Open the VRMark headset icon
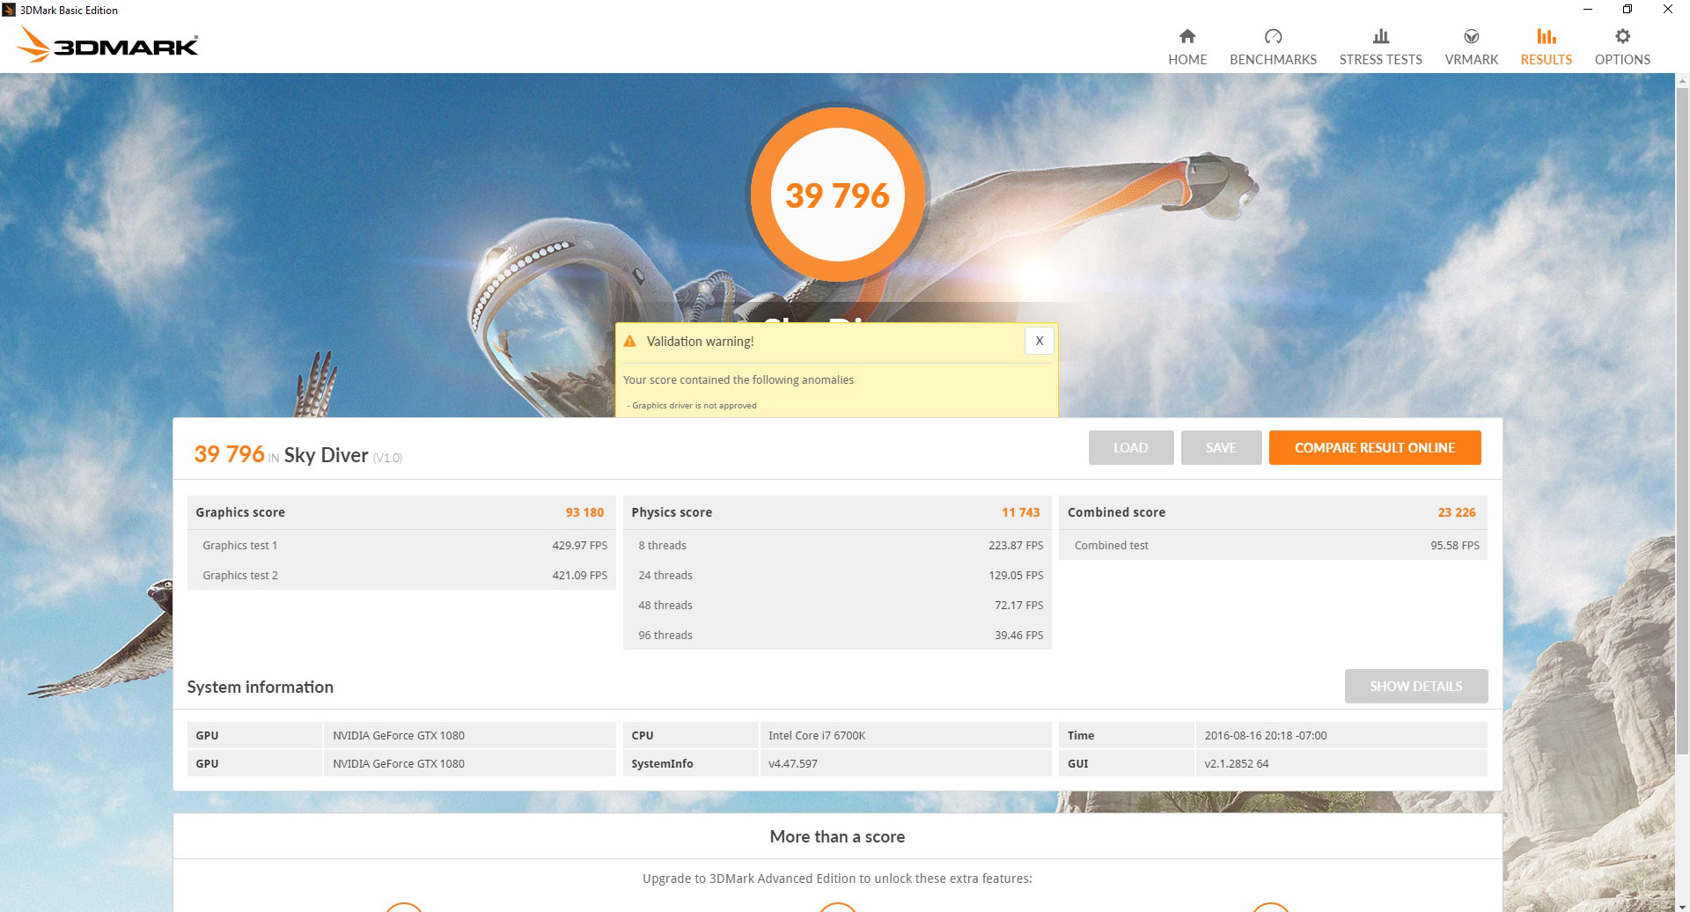The height and width of the screenshot is (912, 1690). coord(1471,36)
